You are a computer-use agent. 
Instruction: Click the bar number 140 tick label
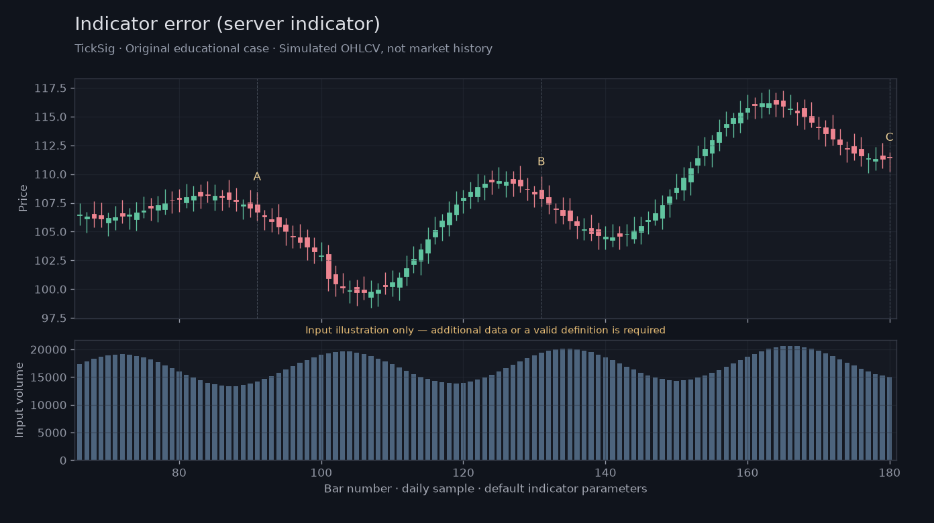coord(605,472)
